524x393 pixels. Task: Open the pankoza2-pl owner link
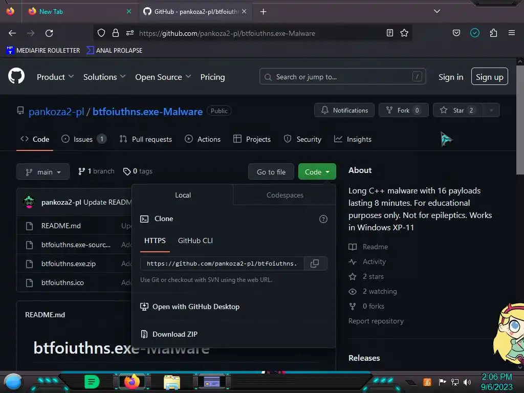click(x=56, y=111)
